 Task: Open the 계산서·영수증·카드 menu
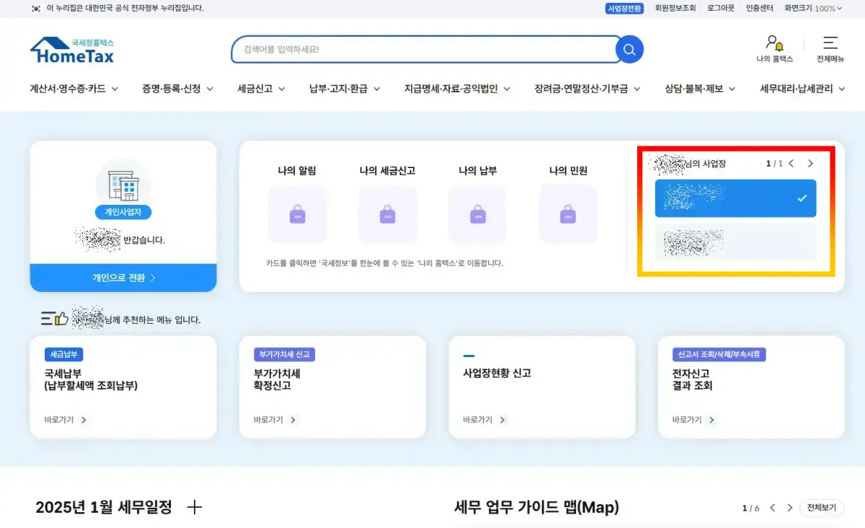[x=69, y=89]
